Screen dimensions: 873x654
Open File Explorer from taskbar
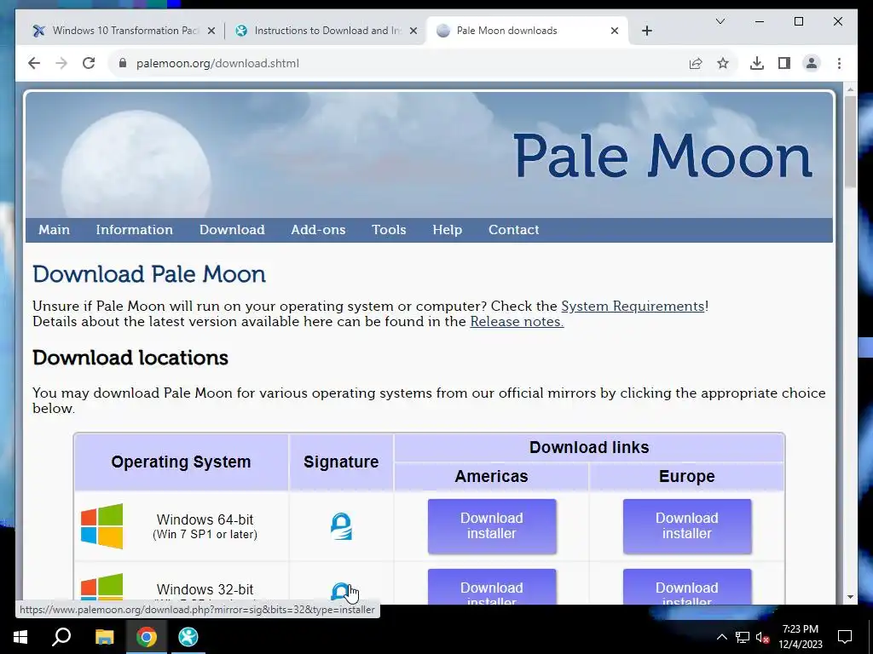104,637
